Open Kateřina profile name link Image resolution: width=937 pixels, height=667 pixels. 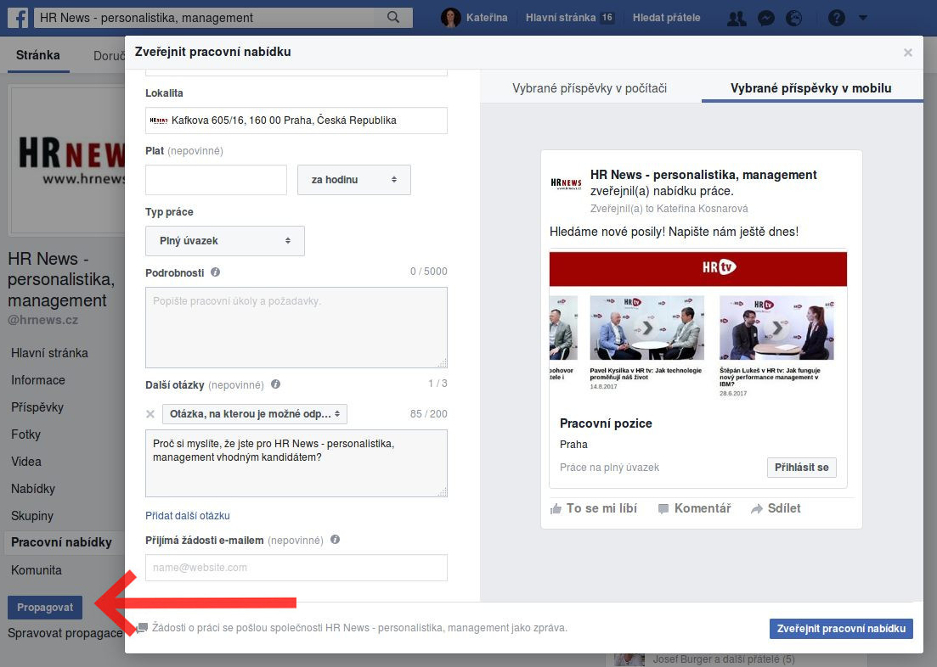coord(487,18)
